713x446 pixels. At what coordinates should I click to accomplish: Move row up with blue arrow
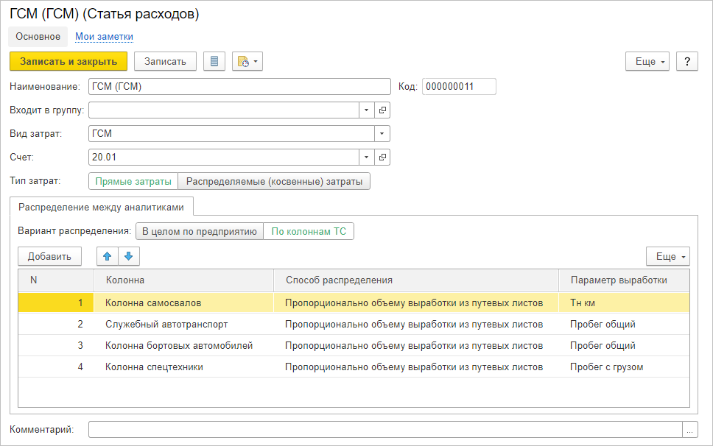108,256
